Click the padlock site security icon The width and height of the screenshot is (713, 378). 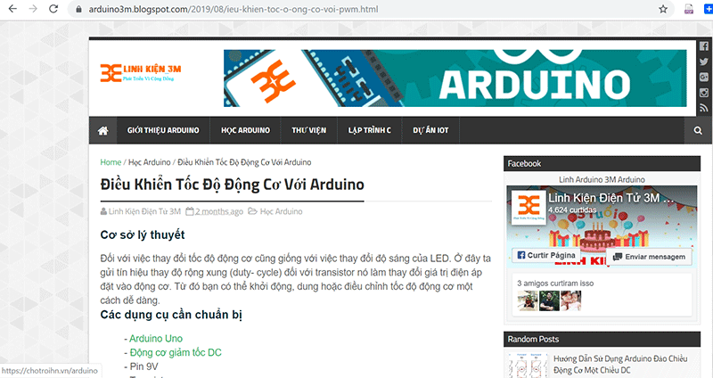(78, 9)
